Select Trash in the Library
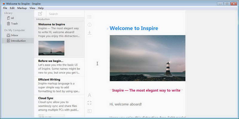 18,24
